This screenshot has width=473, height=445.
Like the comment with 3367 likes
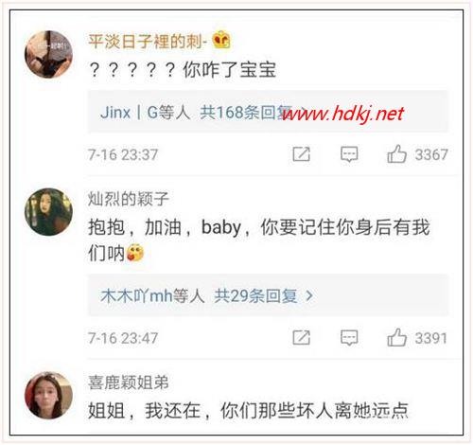(x=396, y=154)
